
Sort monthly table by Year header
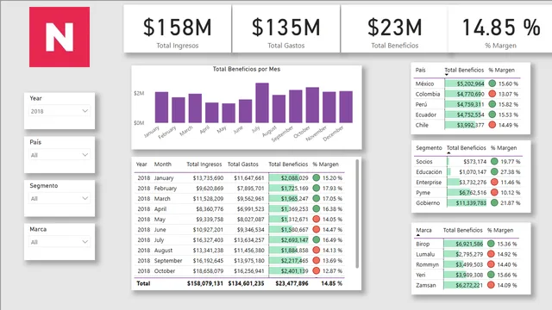point(141,164)
